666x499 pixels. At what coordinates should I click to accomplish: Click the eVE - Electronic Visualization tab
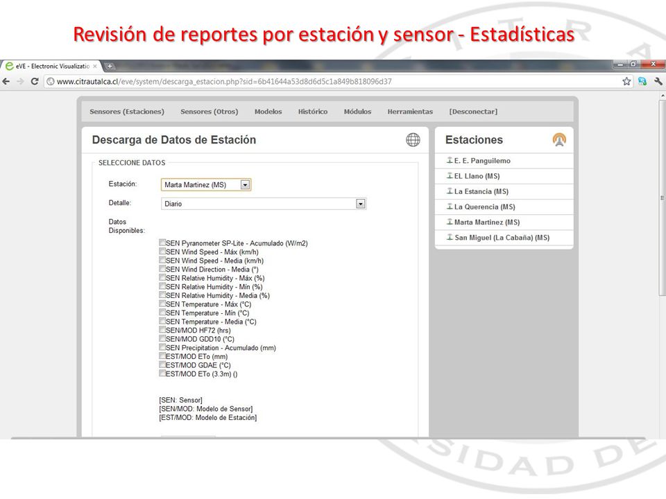point(51,67)
